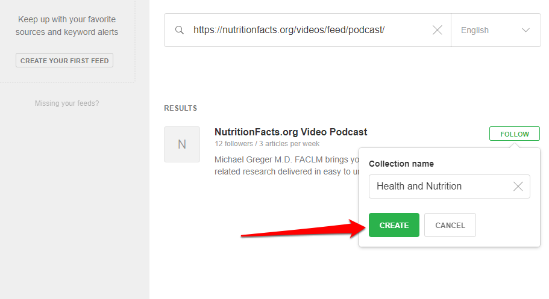Click the magnifying glass search icon

(x=179, y=30)
